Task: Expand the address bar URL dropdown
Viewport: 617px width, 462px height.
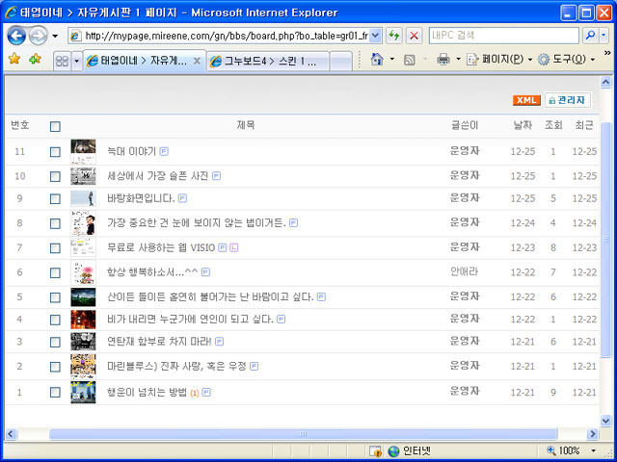Action: [x=375, y=36]
